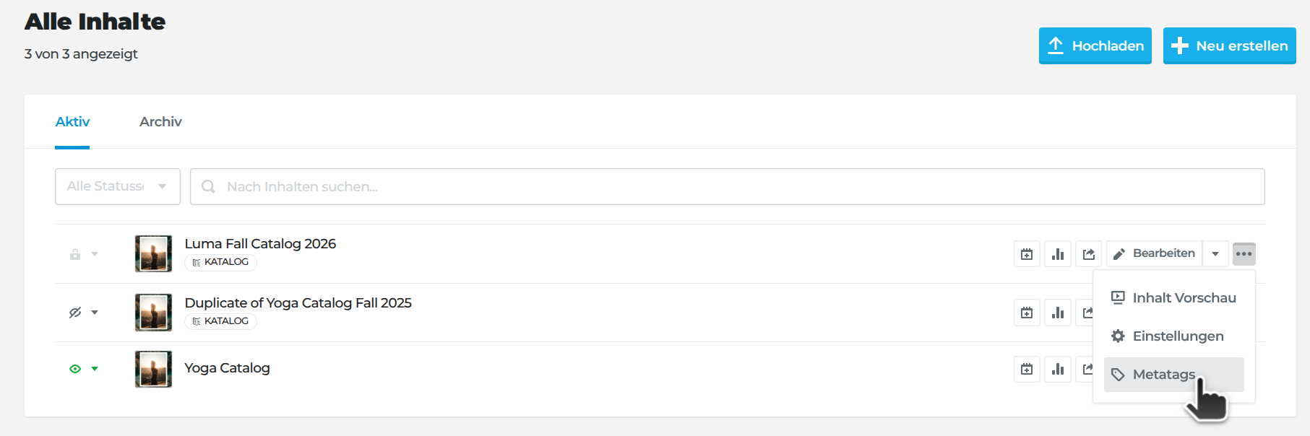View statistics for Luma Fall Catalog 2026
Viewport: 1310px width, 436px height.
click(x=1058, y=254)
